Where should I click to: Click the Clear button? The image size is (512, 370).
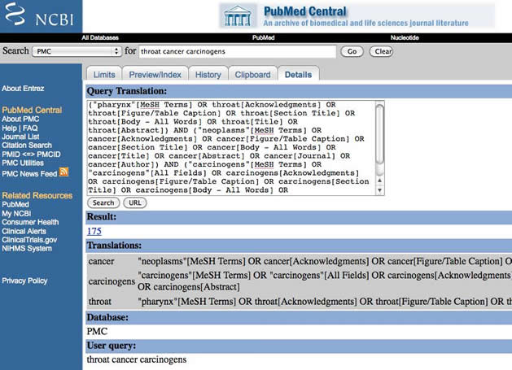[x=381, y=51]
